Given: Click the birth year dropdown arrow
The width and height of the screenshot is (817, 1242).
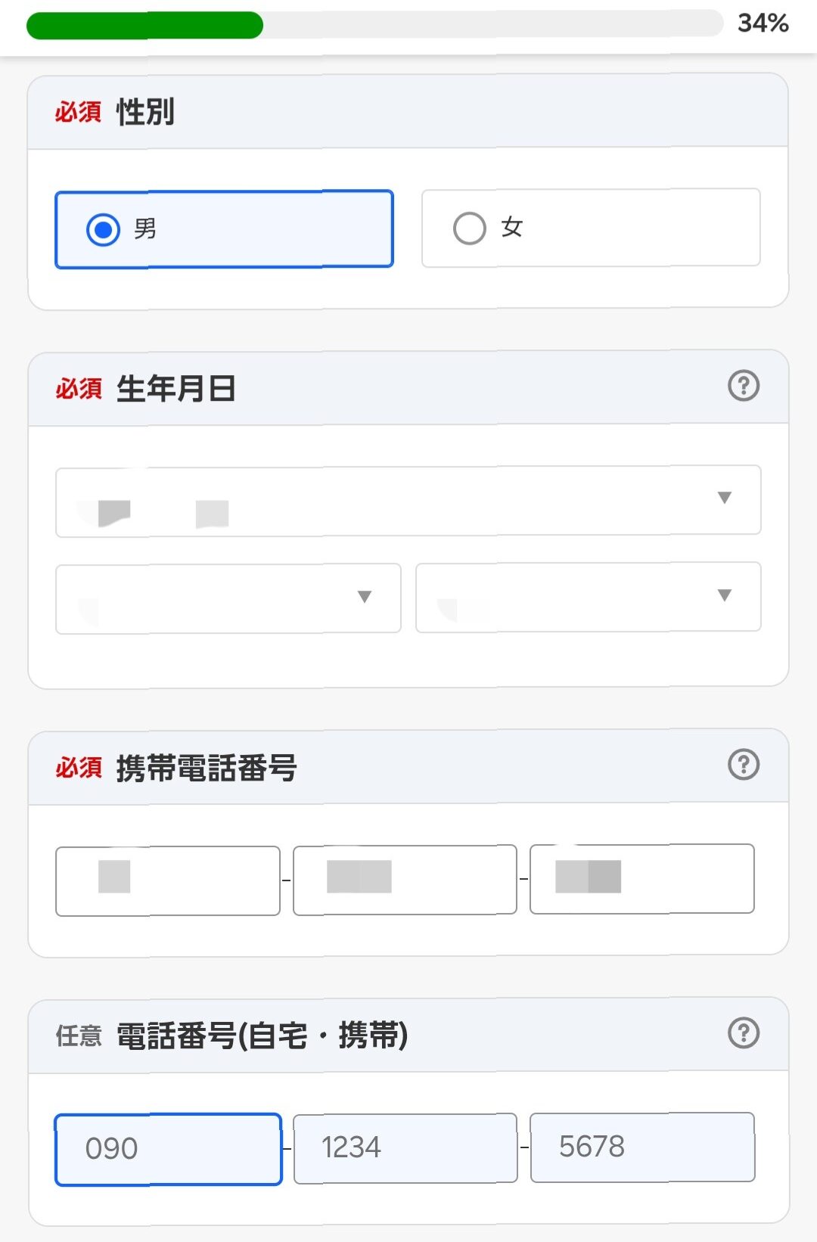Looking at the screenshot, I should tap(725, 498).
